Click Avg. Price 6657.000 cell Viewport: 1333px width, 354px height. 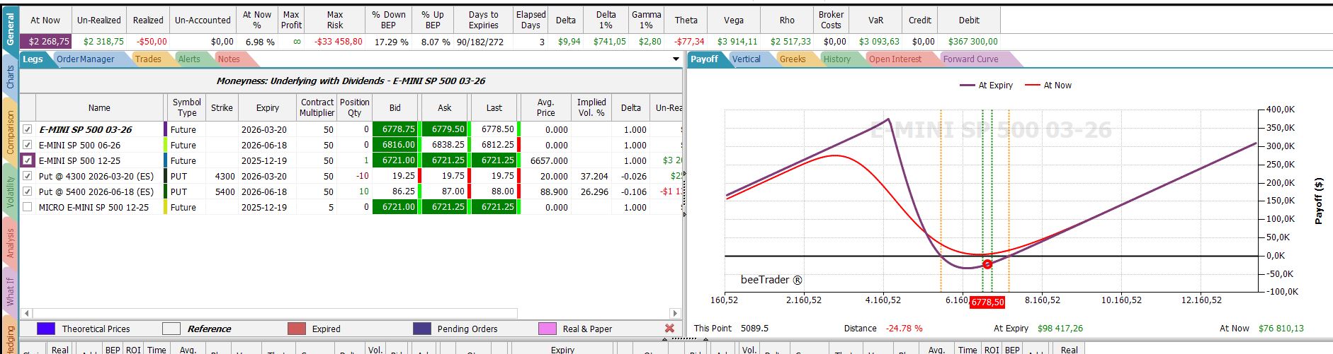[545, 160]
